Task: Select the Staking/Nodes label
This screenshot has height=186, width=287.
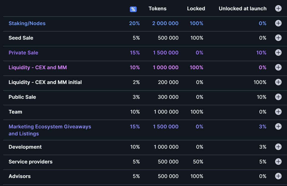Action: point(27,23)
